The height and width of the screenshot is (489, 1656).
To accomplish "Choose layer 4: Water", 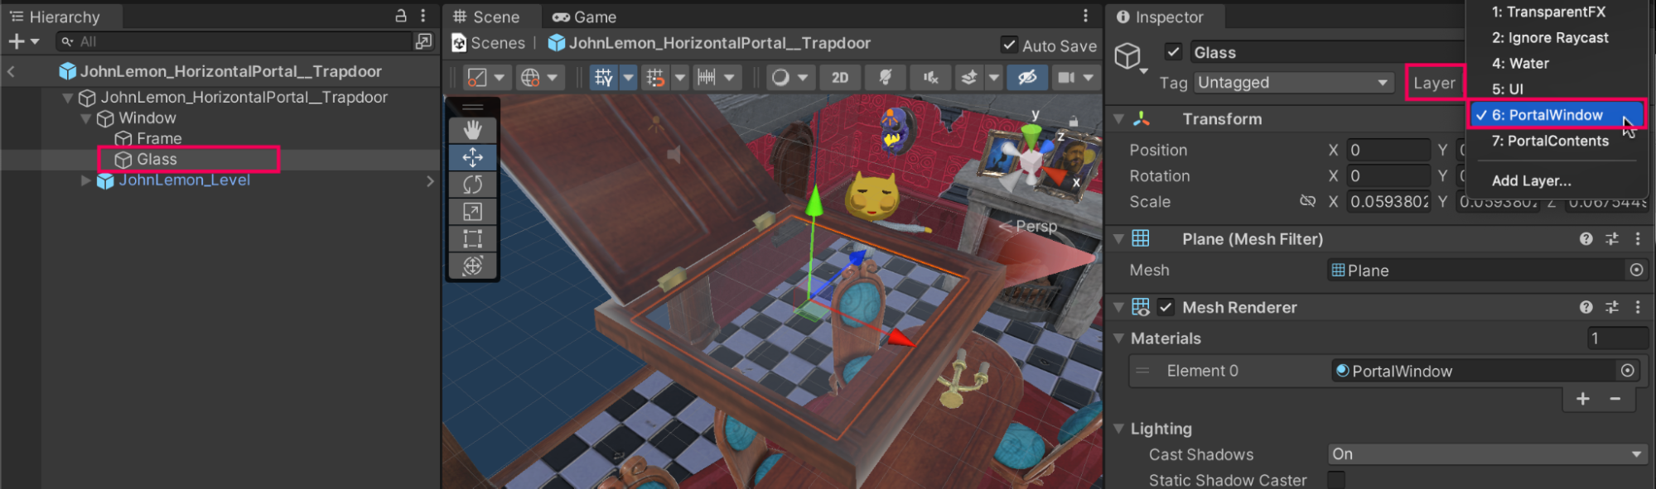I will [x=1520, y=63].
